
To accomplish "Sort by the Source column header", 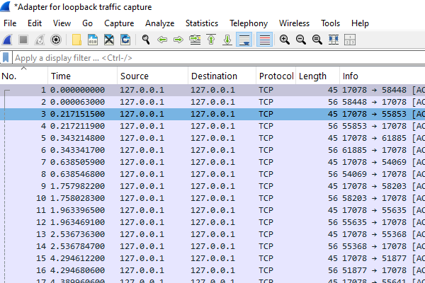I will [152, 76].
